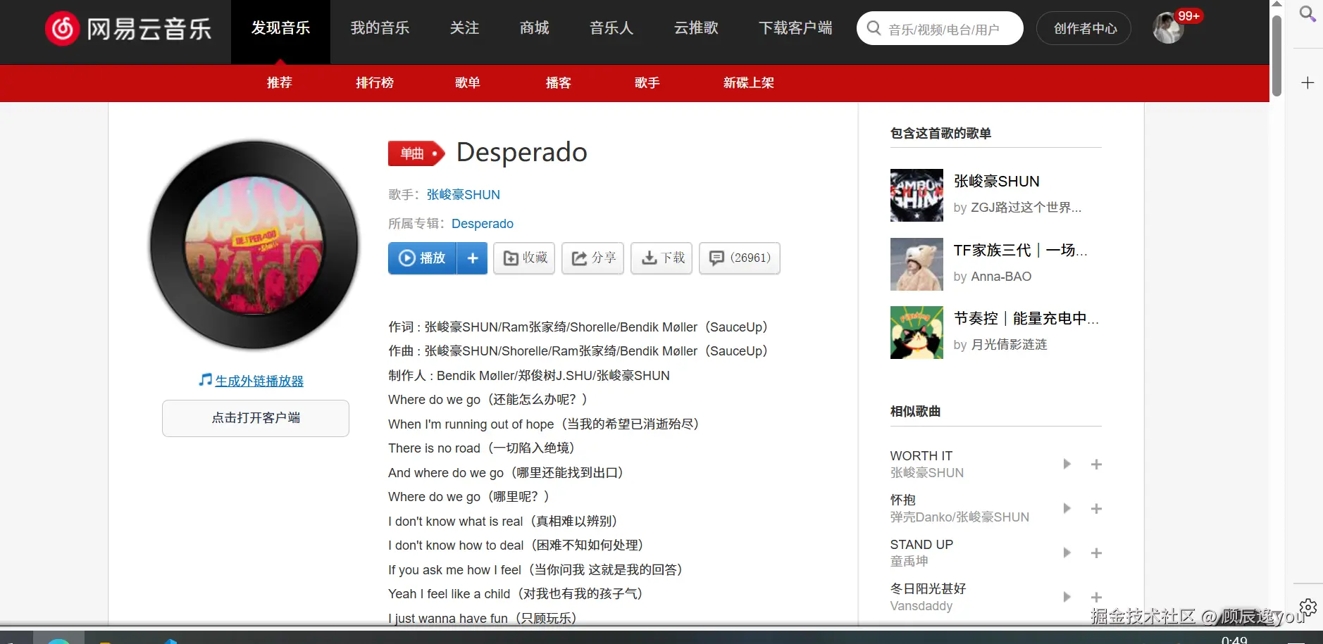Open artist 弹壳Danko/张峻豪SHUN under 怀抱
Image resolution: width=1323 pixels, height=644 pixels.
click(959, 517)
